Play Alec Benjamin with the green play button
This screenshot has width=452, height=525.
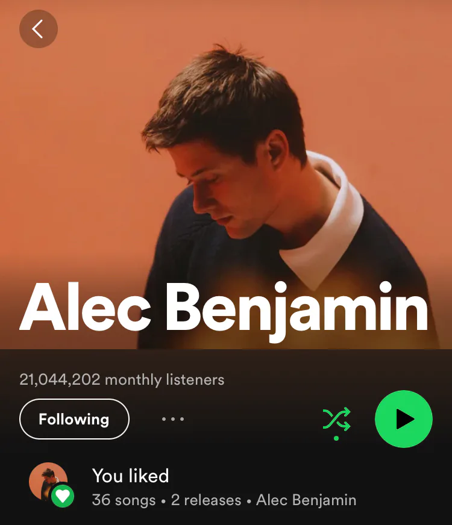pyautogui.click(x=404, y=419)
